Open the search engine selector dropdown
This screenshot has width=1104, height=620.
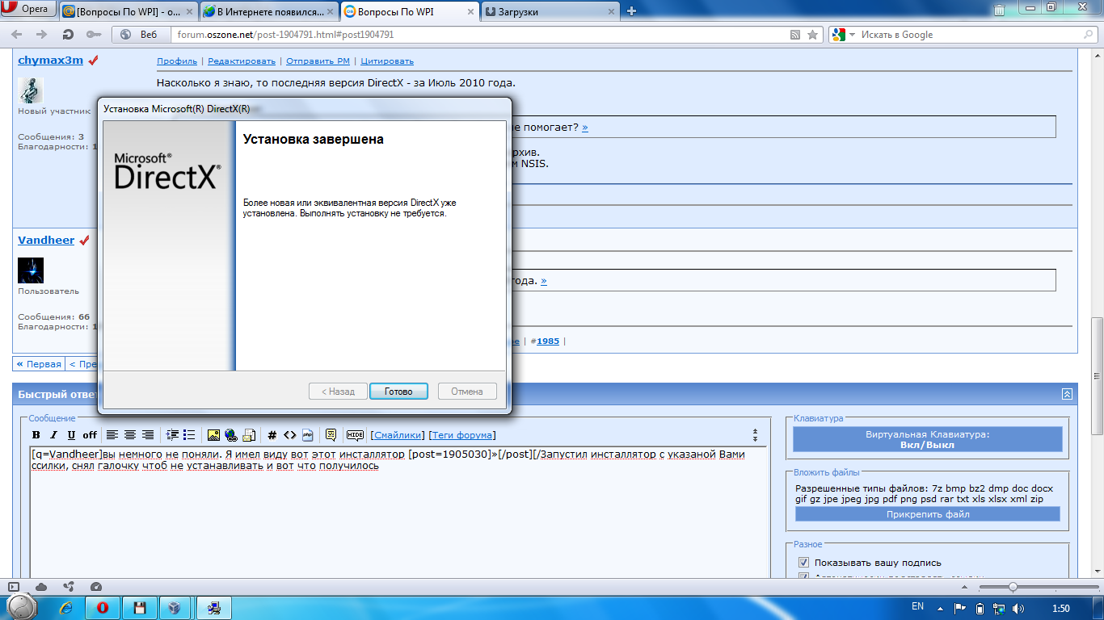843,35
